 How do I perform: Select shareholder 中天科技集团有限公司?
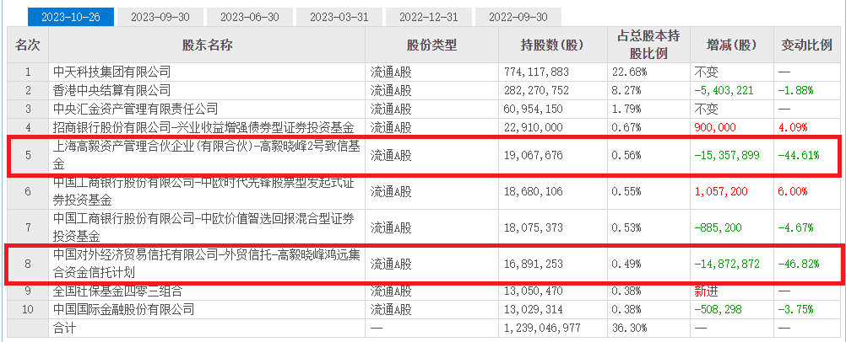112,72
